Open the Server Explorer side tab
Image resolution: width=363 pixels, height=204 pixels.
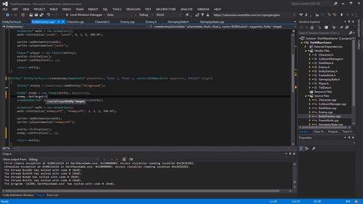click(x=359, y=28)
